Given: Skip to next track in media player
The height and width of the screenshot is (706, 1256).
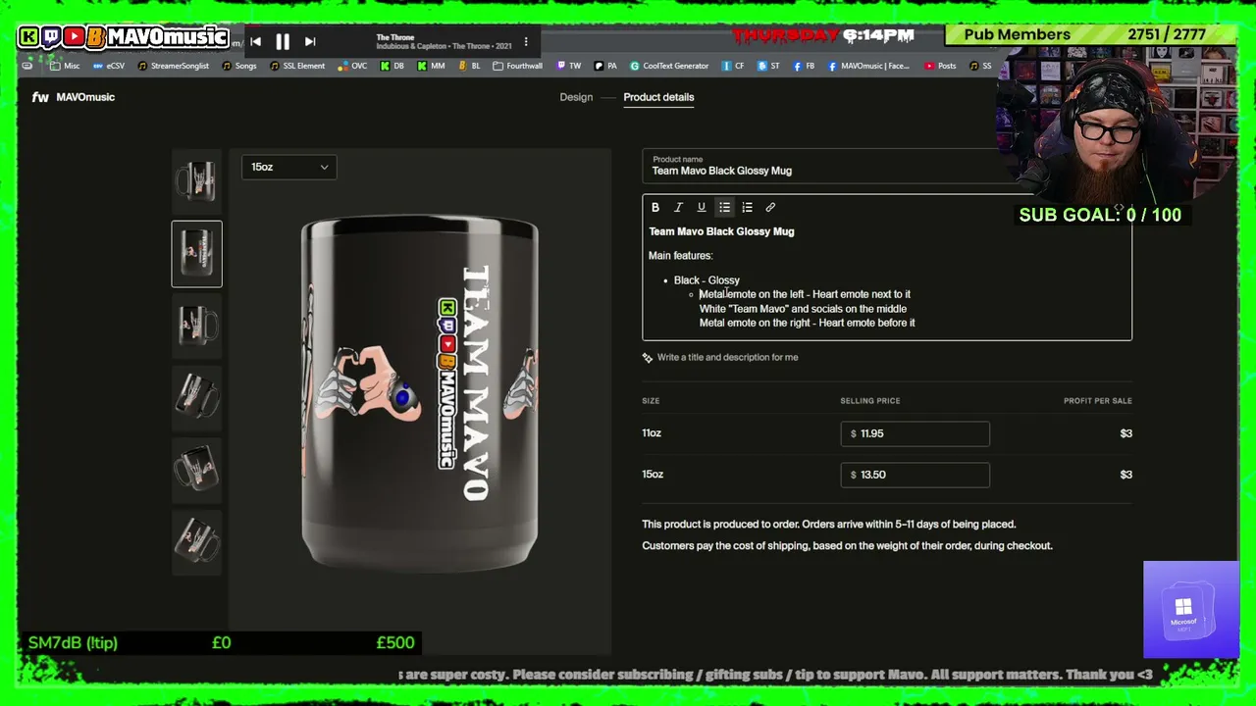Looking at the screenshot, I should tap(310, 41).
